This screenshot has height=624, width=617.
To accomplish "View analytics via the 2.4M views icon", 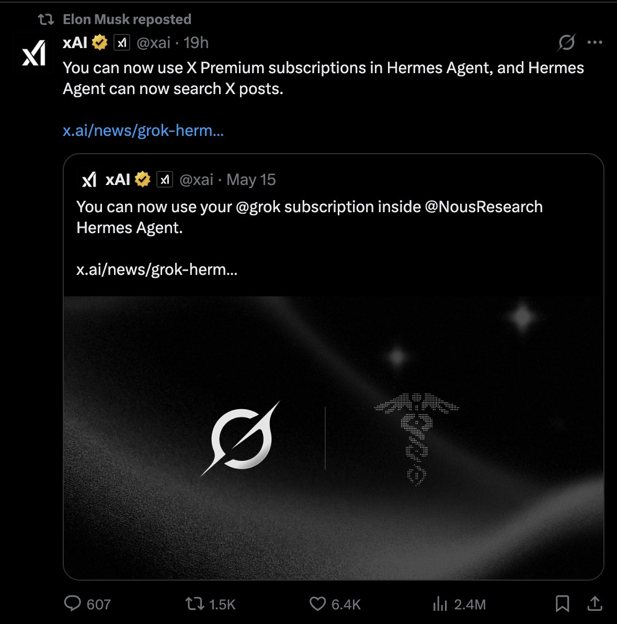I will [x=440, y=604].
